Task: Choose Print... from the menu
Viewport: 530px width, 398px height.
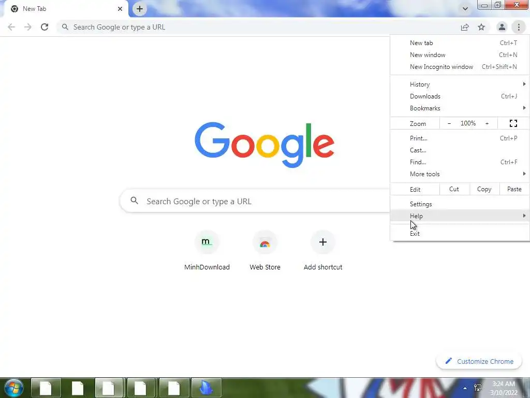Action: pos(460,138)
